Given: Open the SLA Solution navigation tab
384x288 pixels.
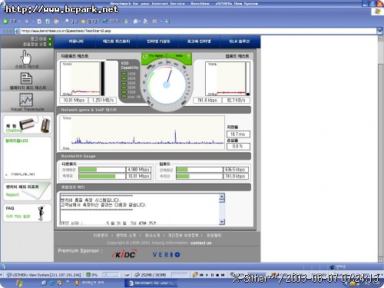Looking at the screenshot, I should pyautogui.click(x=240, y=41).
